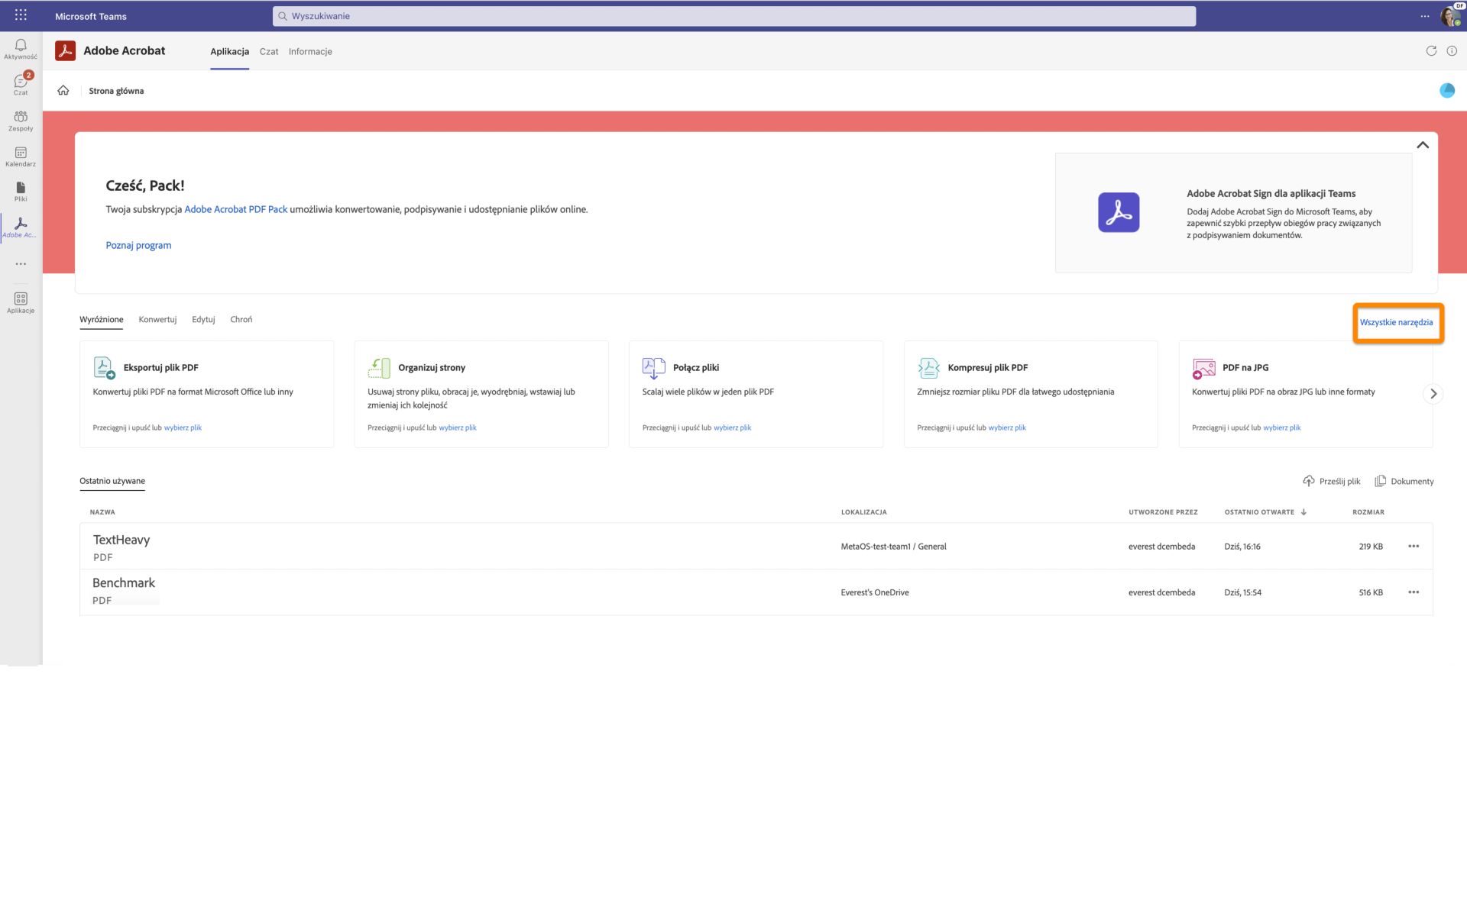Screen dimensions: 1467x913
Task: Show more apps ellipsis in sidebar
Action: click(x=21, y=264)
